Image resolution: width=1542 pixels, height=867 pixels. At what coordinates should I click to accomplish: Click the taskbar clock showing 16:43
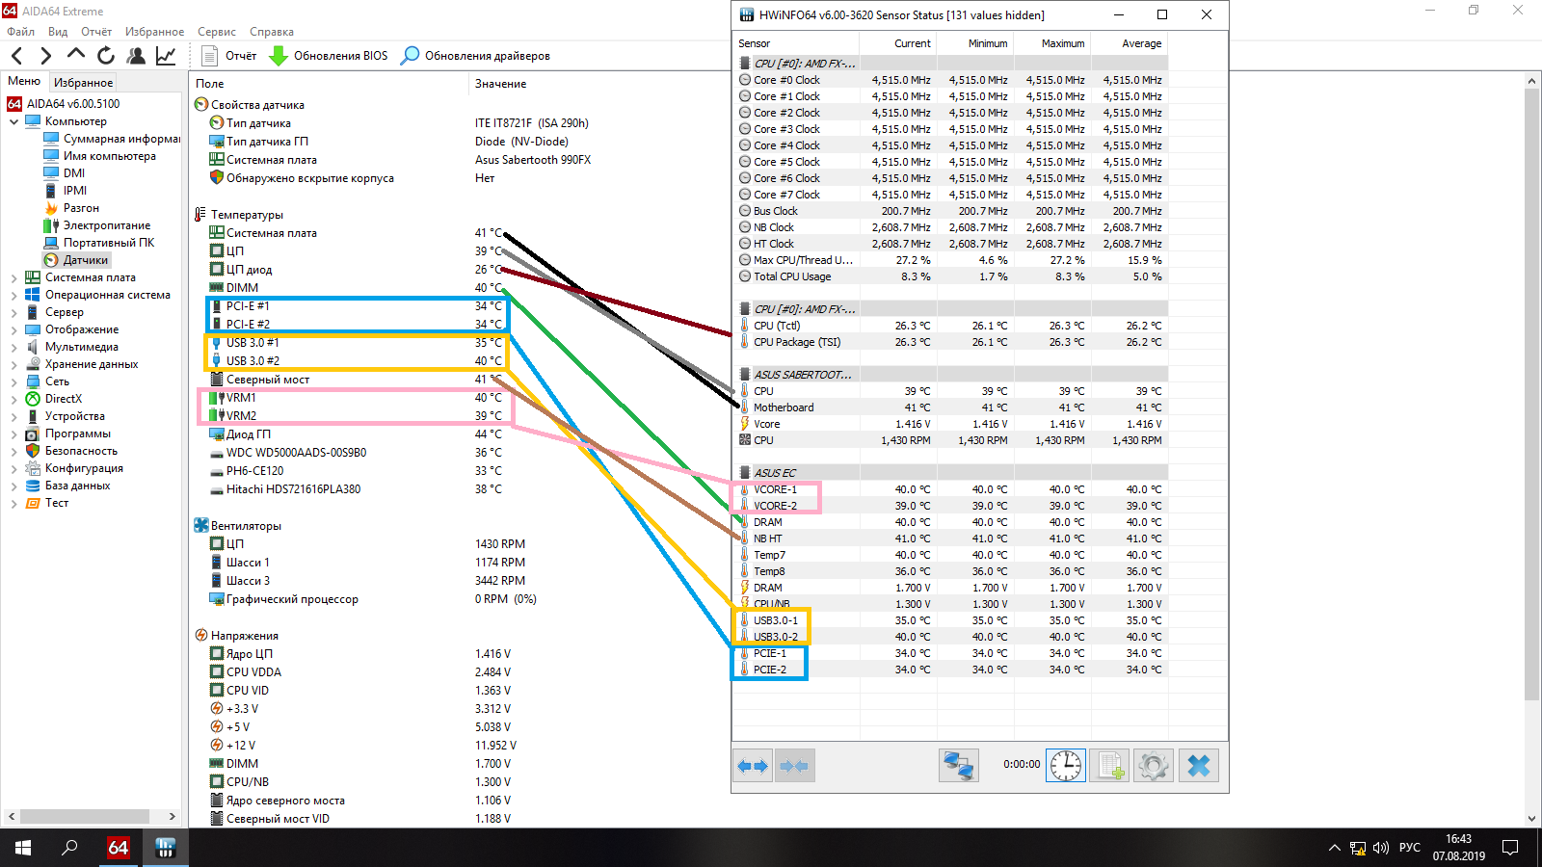pyautogui.click(x=1458, y=848)
